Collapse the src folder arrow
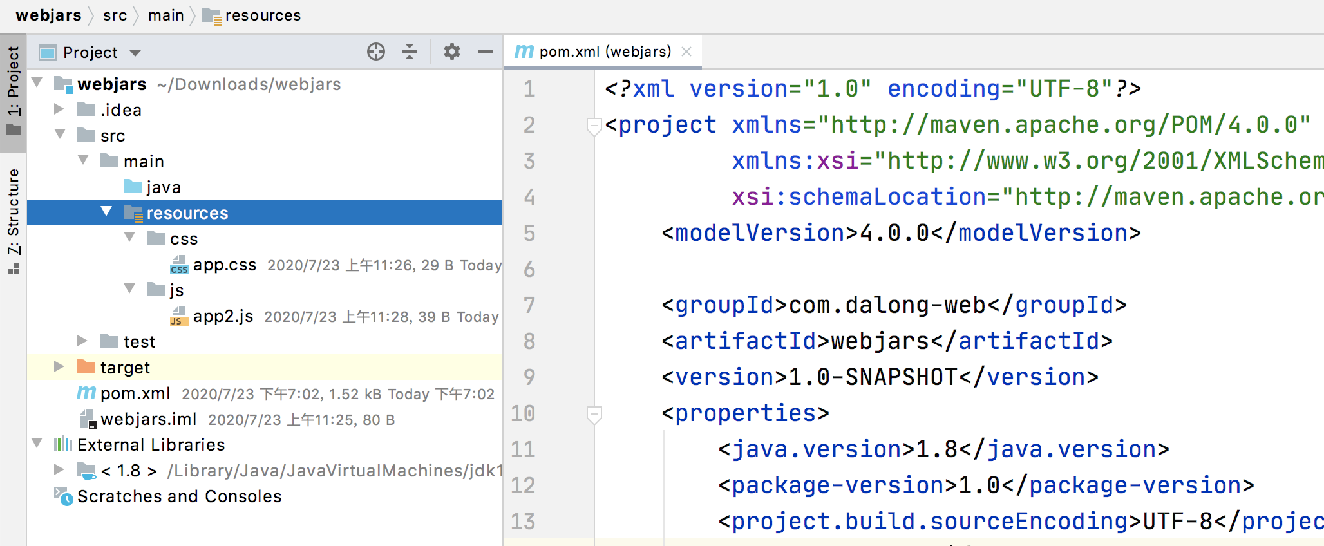The width and height of the screenshot is (1324, 546). pyautogui.click(x=61, y=134)
